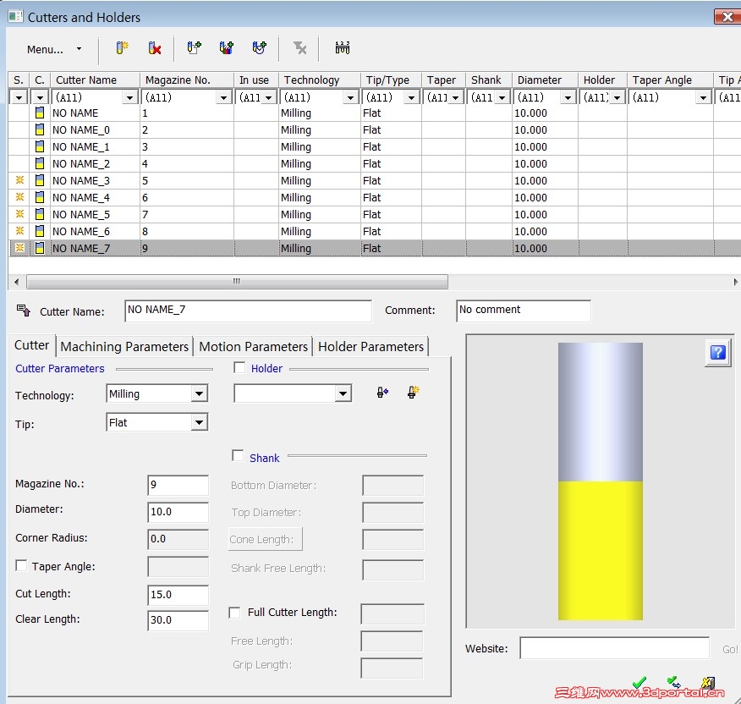Click the checkmark with arrows apply icon

point(673,682)
